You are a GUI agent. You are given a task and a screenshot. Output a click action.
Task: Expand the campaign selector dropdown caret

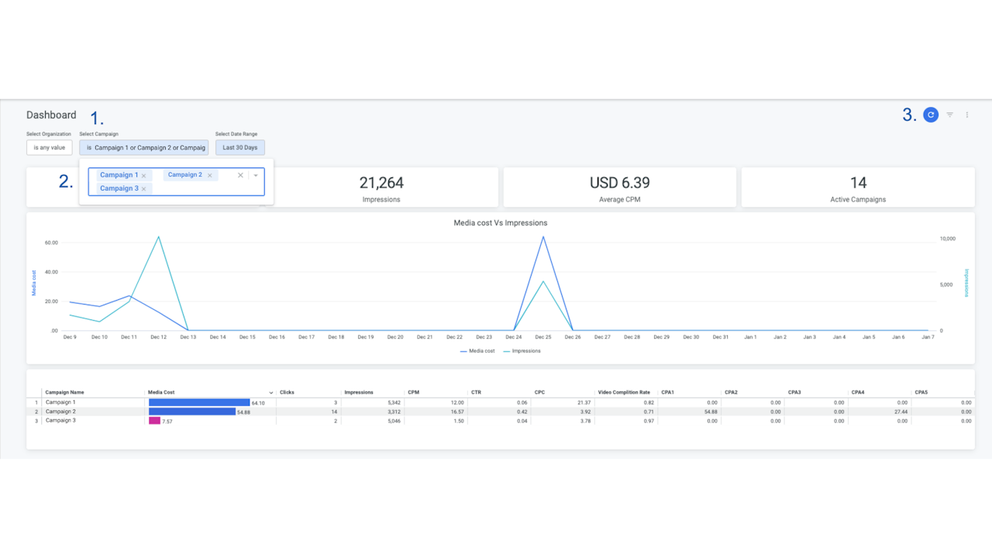(x=256, y=175)
